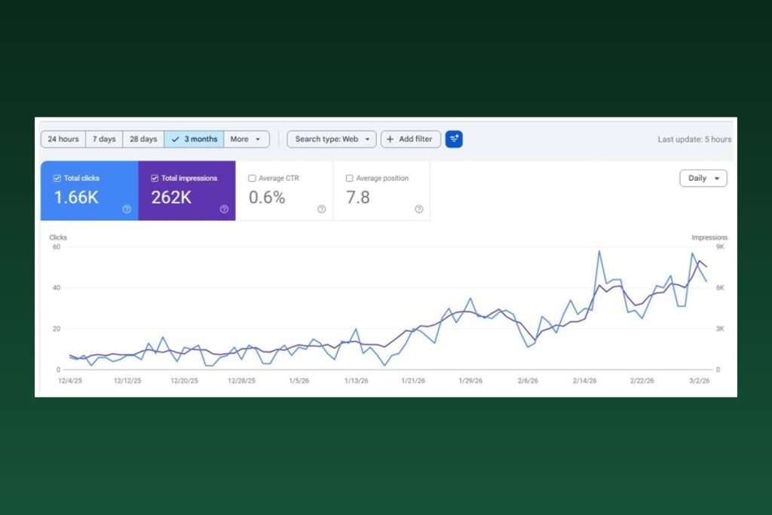Image resolution: width=772 pixels, height=515 pixels.
Task: Click the Impressions axis title
Action: [x=709, y=238]
